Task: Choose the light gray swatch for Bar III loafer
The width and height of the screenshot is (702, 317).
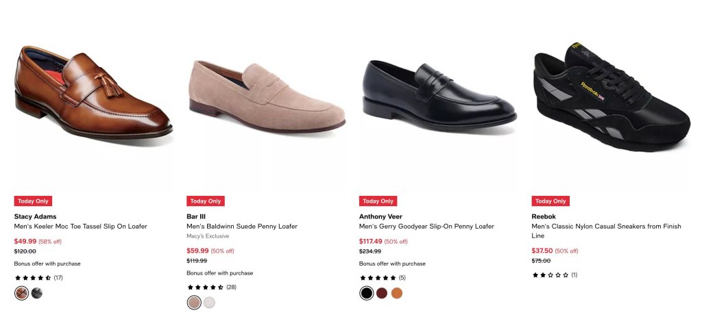Action: pyautogui.click(x=209, y=303)
